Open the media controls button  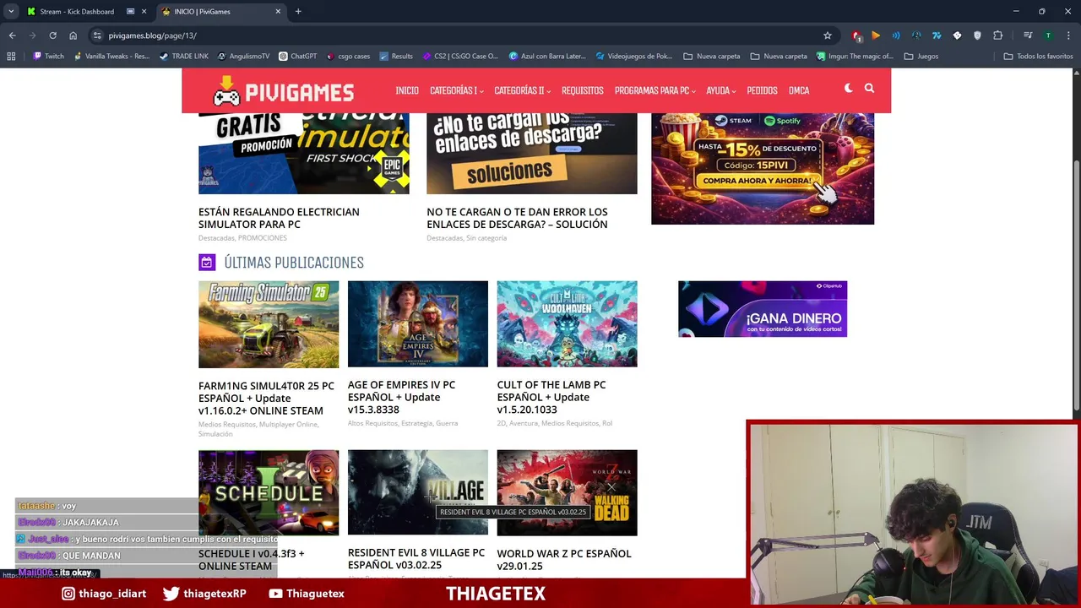1028,35
